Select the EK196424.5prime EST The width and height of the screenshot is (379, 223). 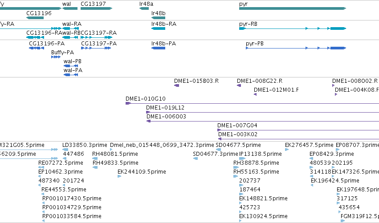[x=312, y=185]
